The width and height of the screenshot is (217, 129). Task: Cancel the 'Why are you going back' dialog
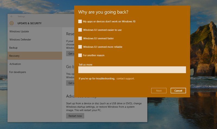pyautogui.click(x=178, y=91)
